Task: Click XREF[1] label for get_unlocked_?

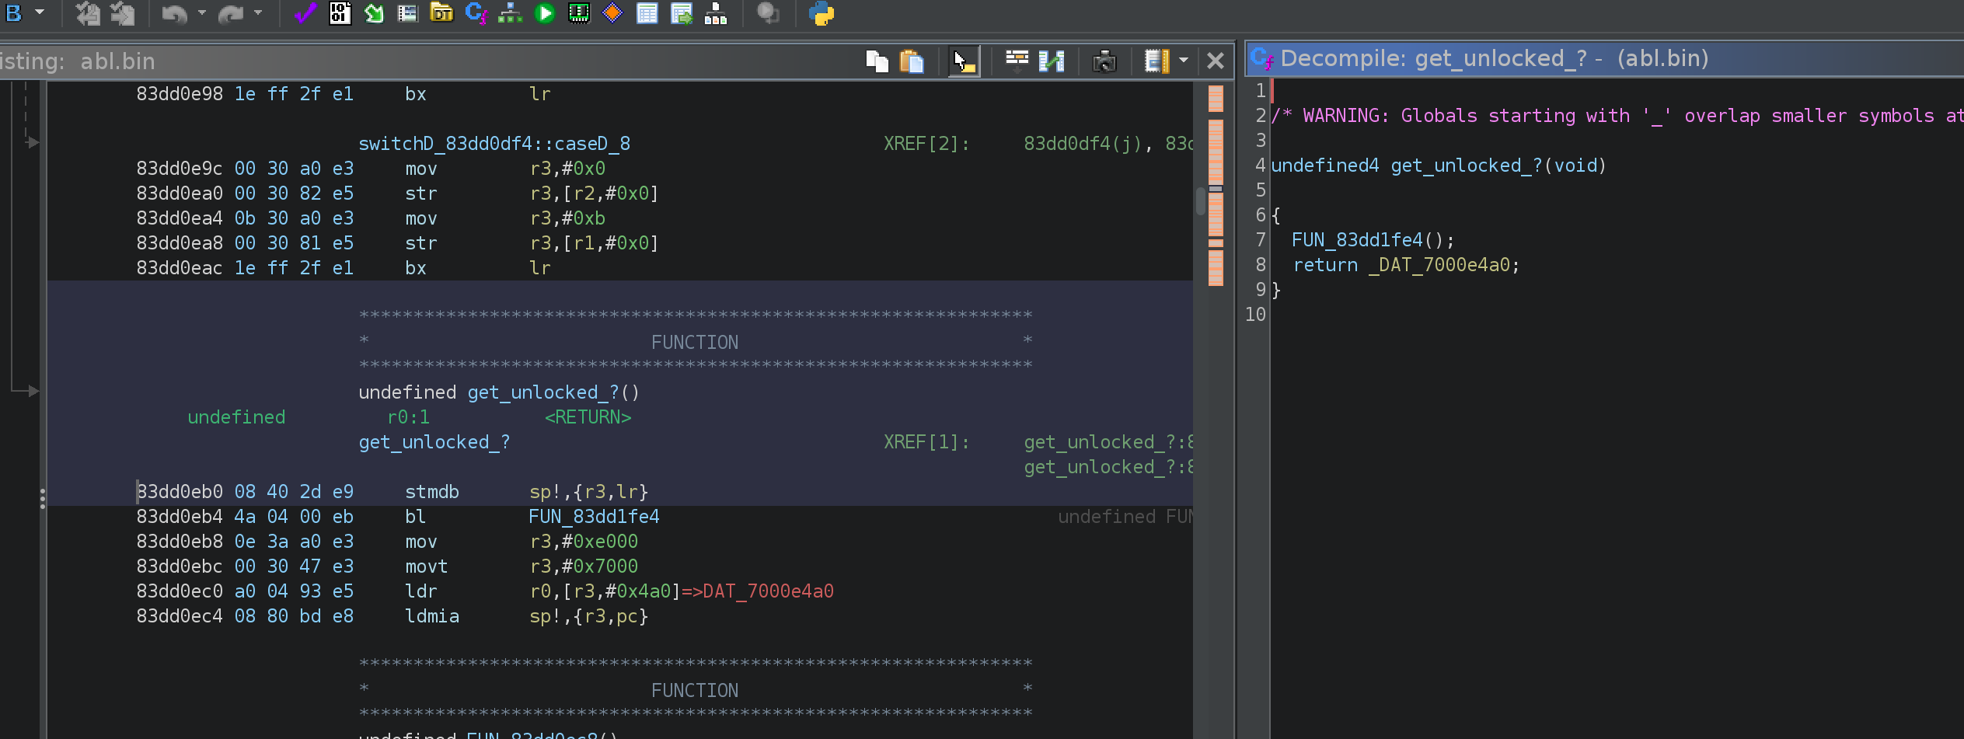Action: (926, 442)
